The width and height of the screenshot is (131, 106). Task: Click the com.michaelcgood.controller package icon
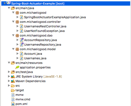pyautogui.click(x=17, y=22)
